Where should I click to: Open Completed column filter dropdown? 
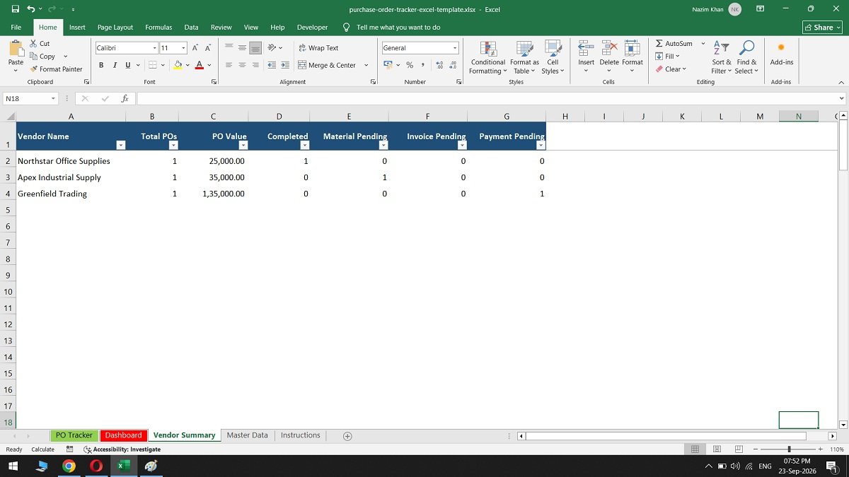[304, 145]
